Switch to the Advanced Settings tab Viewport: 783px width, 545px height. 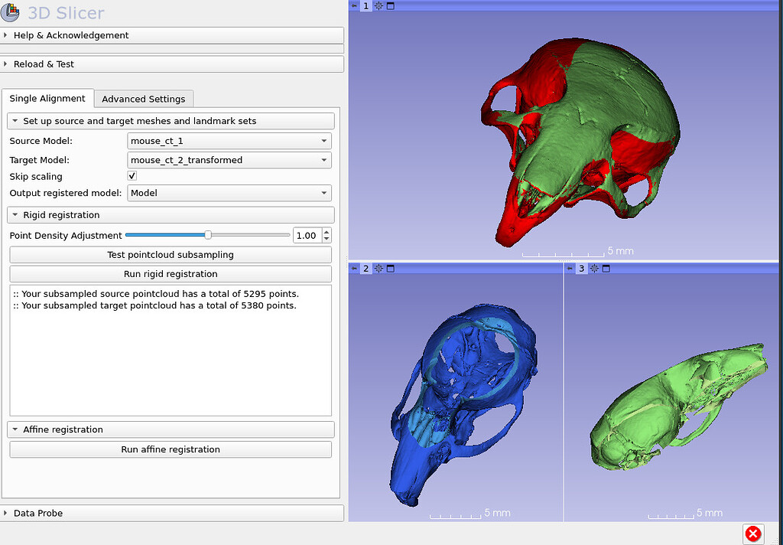[x=143, y=99]
